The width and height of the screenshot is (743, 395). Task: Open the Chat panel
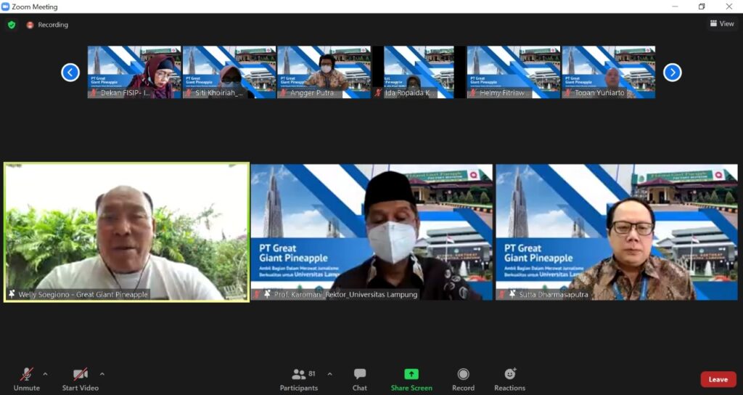[360, 379]
